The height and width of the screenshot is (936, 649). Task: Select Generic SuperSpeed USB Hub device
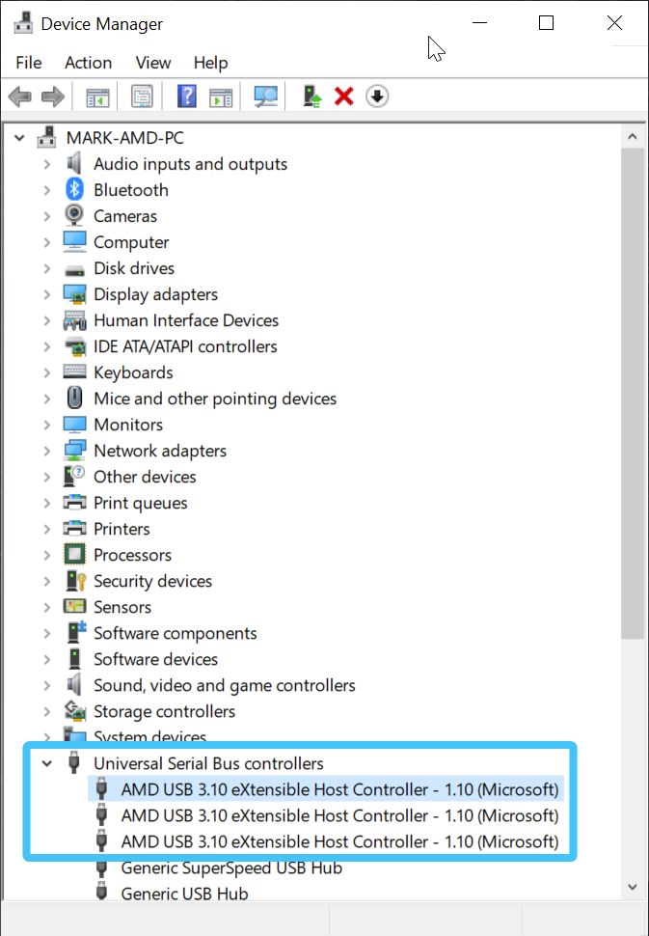coord(230,867)
